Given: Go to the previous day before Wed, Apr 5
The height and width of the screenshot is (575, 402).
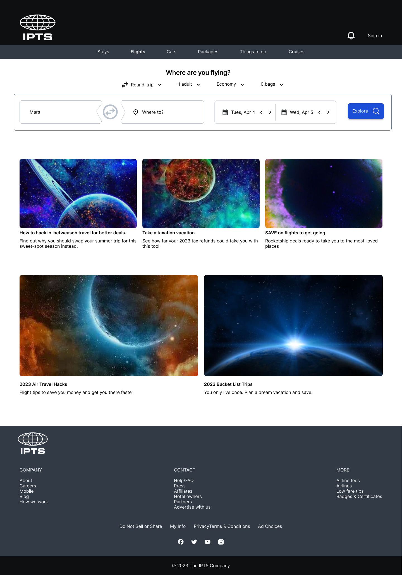Looking at the screenshot, I should (x=319, y=112).
